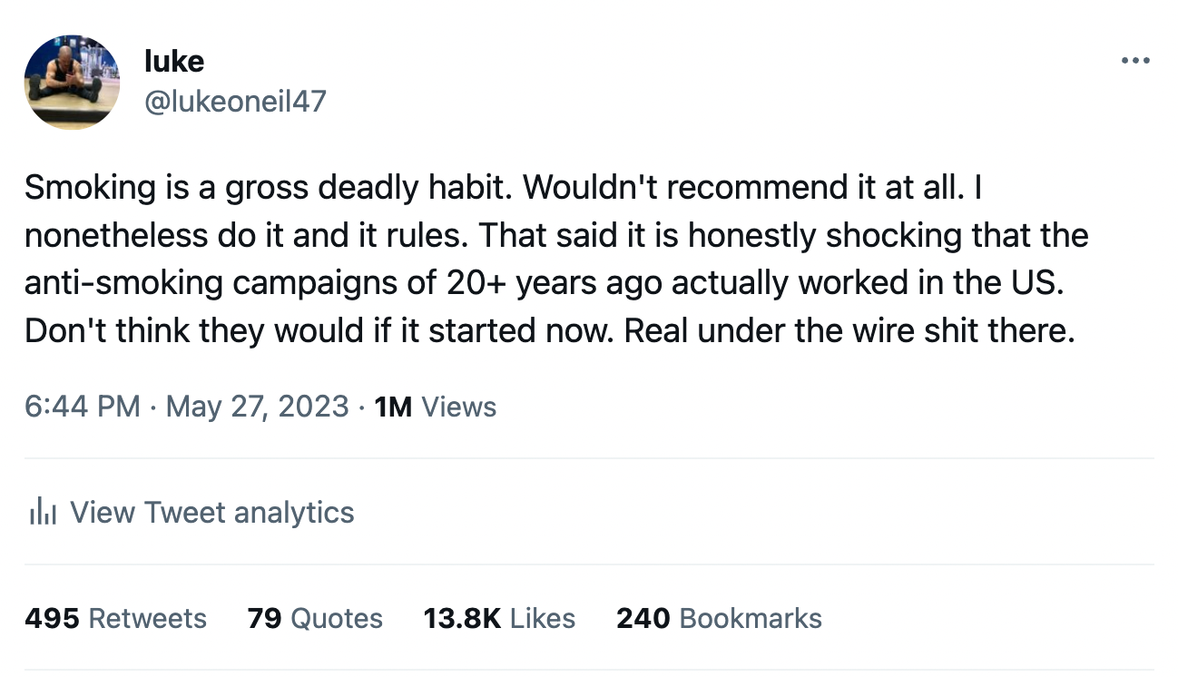1178x677 pixels.
Task: Click the display name luke
Action: pyautogui.click(x=174, y=61)
